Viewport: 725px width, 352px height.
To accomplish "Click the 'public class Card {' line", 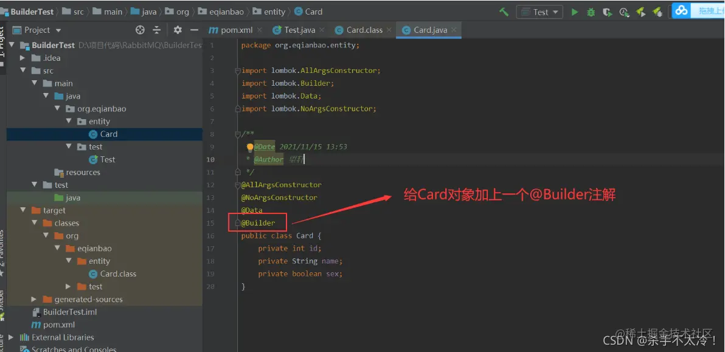I will (x=281, y=236).
